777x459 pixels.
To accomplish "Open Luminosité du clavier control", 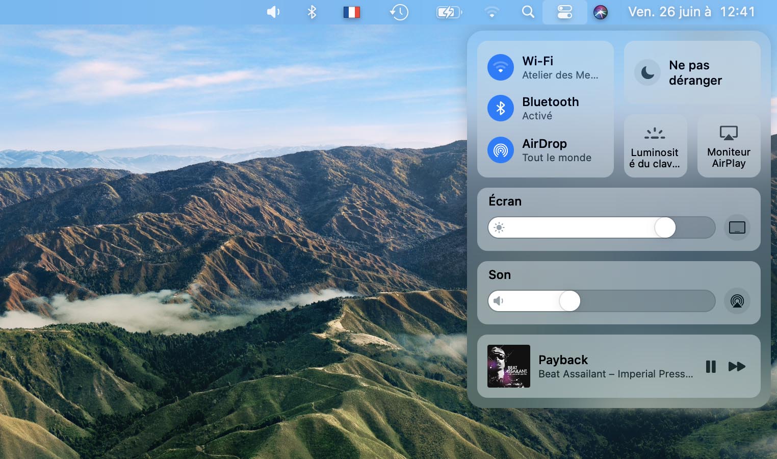I will (655, 146).
